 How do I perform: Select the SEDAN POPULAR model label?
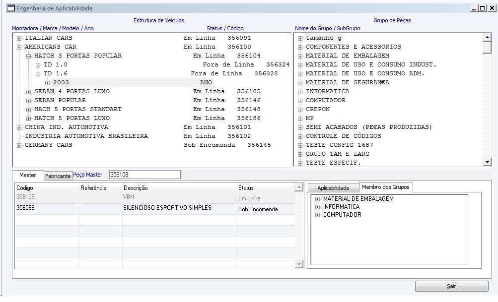(60, 100)
